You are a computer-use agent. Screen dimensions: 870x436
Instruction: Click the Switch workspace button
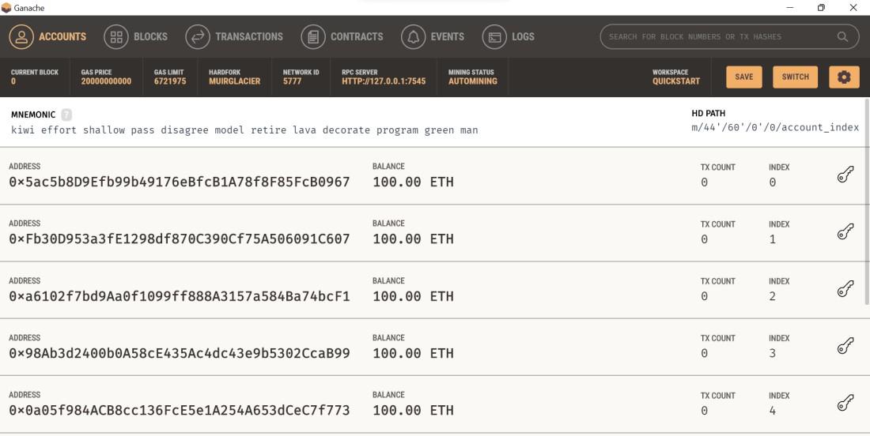click(795, 77)
